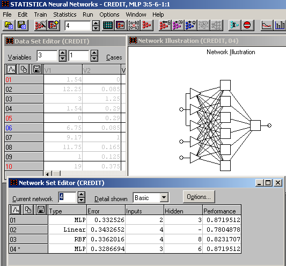The height and width of the screenshot is (266, 286).
Task: Open the data set editor grid icon
Action: [x=107, y=25]
